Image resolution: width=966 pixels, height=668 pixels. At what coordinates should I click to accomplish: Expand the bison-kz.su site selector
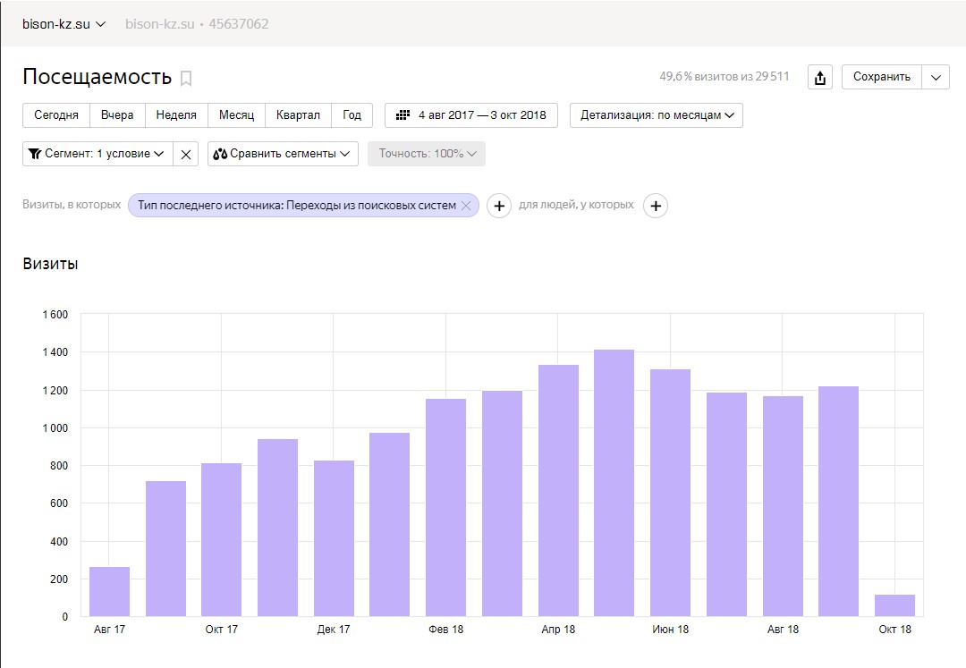click(64, 24)
